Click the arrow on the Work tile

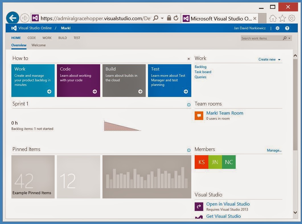click(x=49, y=92)
